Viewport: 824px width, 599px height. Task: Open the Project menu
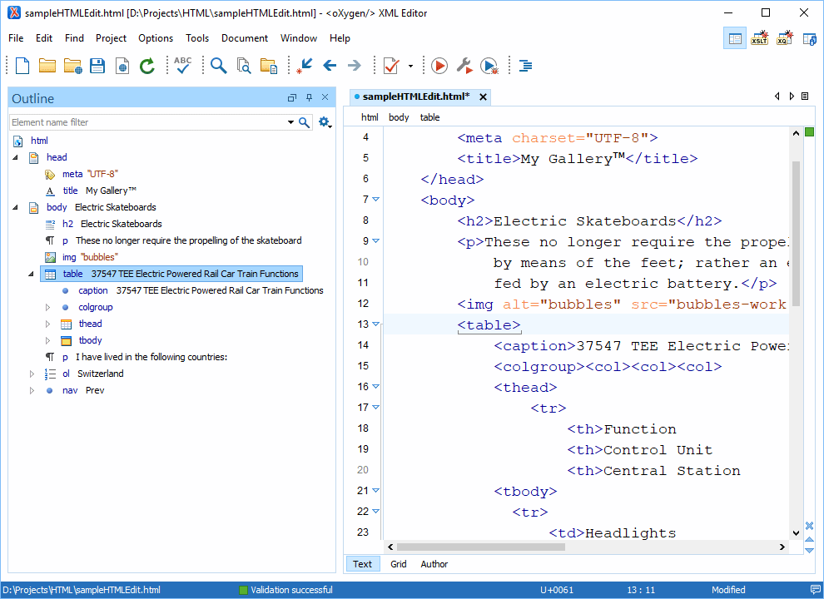(x=111, y=38)
